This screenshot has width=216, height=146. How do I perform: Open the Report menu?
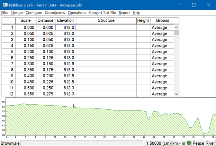pyautogui.click(x=124, y=13)
